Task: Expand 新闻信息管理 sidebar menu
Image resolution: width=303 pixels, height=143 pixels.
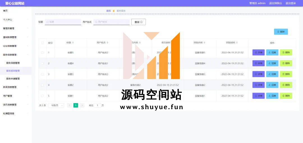Action: tap(16, 87)
